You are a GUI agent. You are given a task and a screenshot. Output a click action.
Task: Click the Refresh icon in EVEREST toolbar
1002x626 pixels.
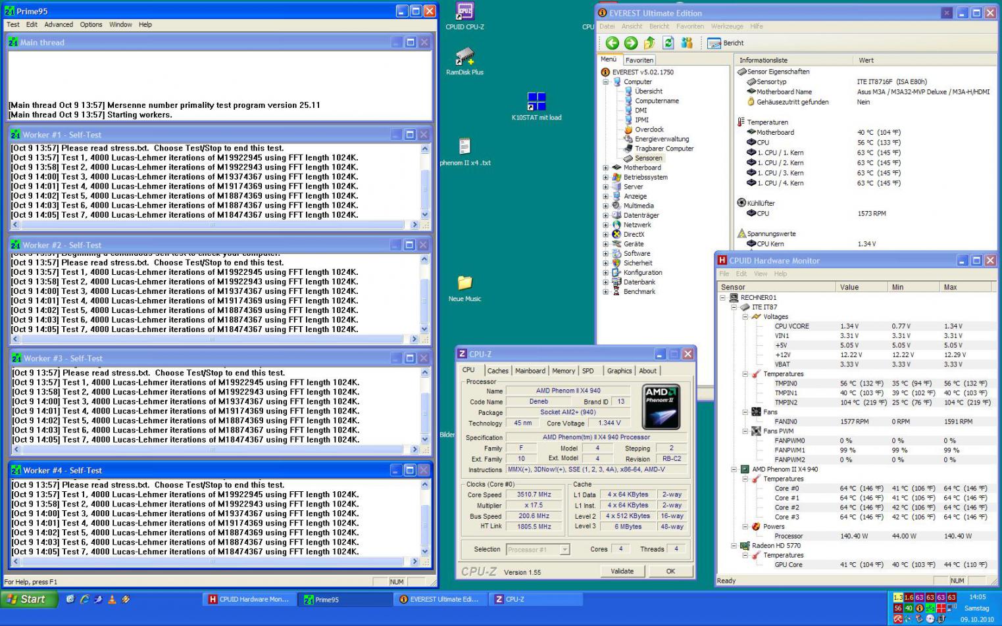pos(668,43)
